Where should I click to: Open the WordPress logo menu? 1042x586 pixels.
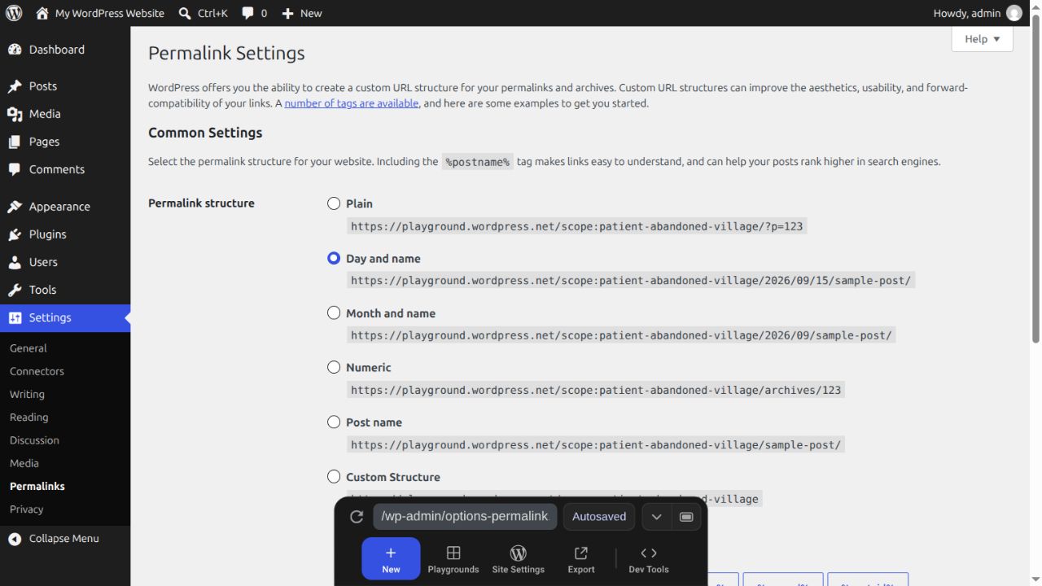[x=14, y=13]
